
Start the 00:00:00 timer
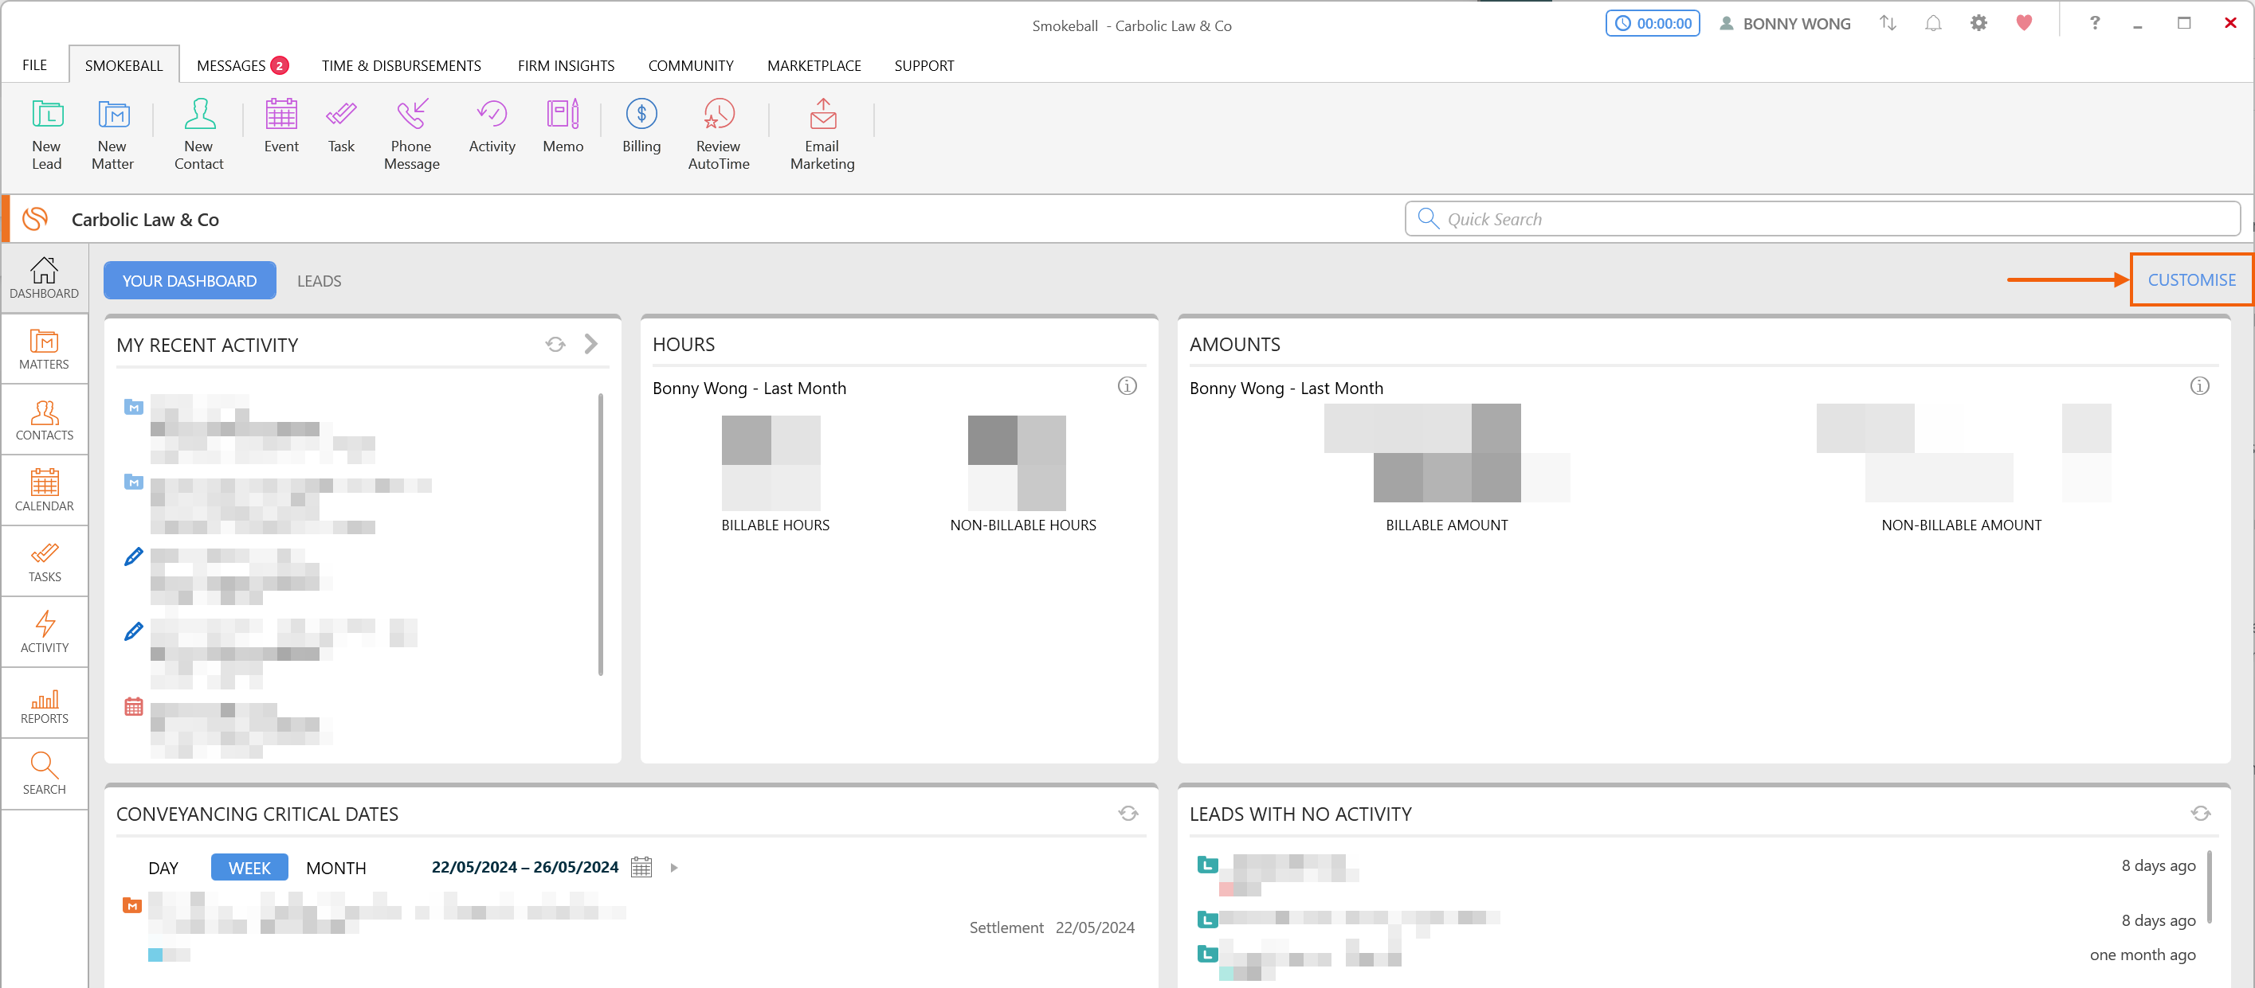pos(1653,24)
